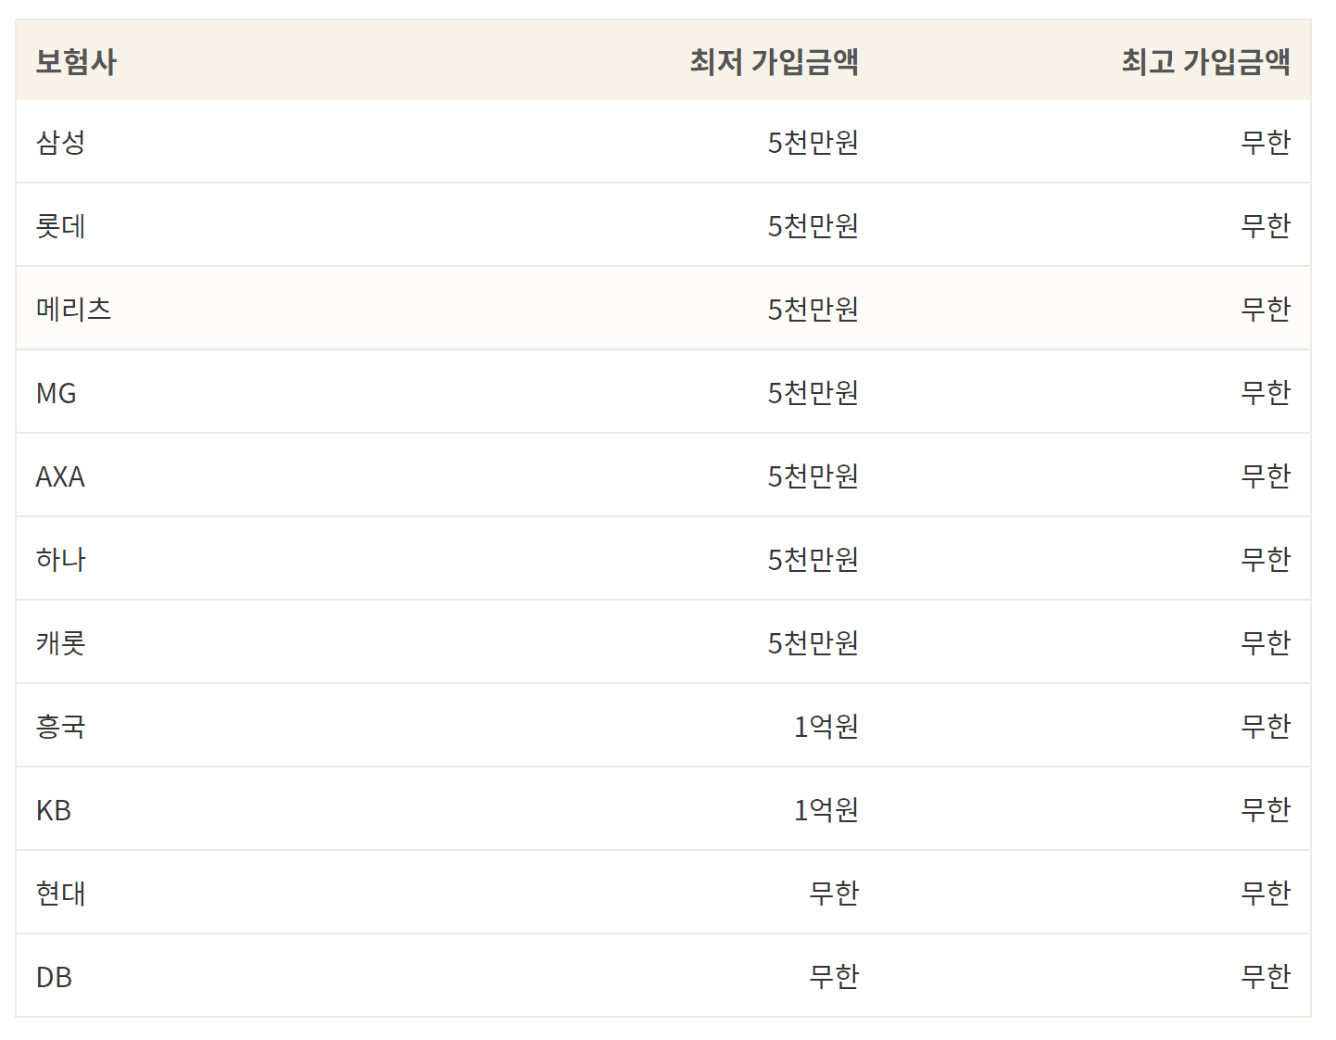1336x1040 pixels.
Task: Select the 흥국 insurer name
Action: click(60, 726)
